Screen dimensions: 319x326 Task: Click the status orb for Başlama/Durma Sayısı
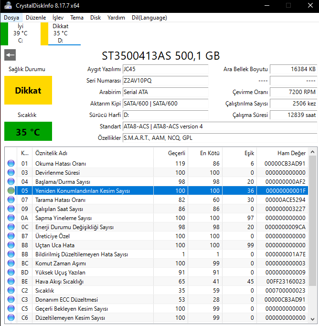[x=11, y=181]
